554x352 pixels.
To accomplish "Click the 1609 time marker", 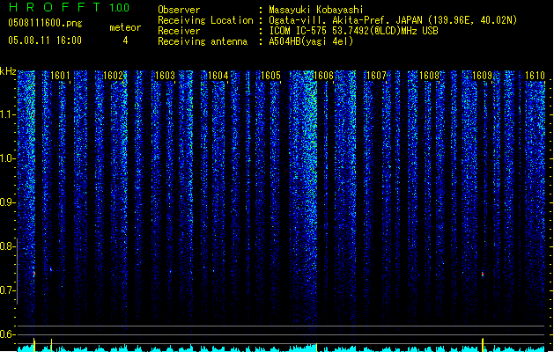I will (482, 76).
